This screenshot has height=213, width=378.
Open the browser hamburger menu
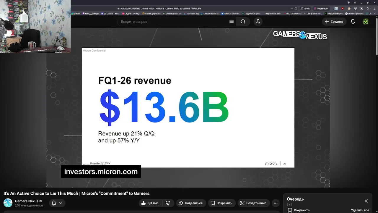(x=355, y=3)
